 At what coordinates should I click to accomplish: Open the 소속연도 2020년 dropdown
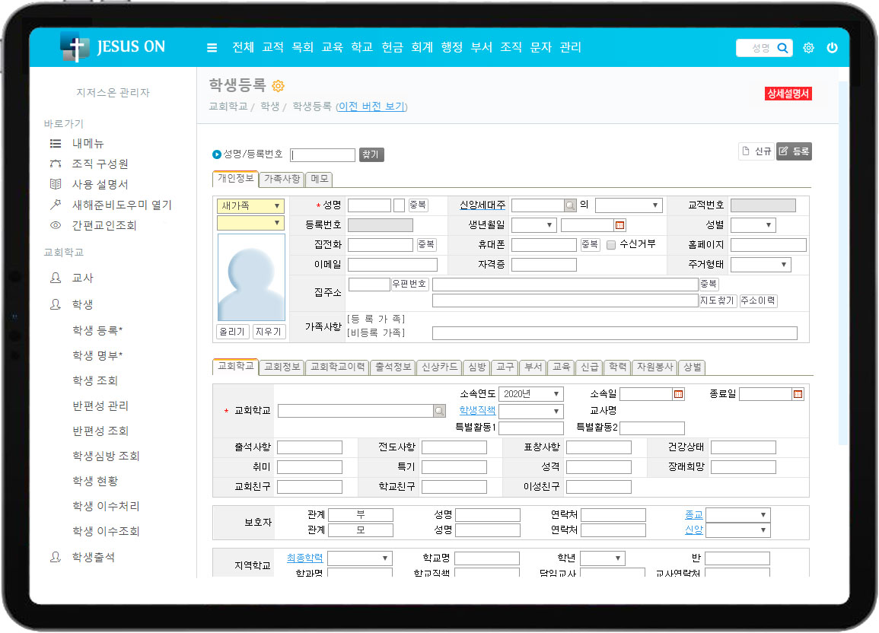pyautogui.click(x=530, y=394)
